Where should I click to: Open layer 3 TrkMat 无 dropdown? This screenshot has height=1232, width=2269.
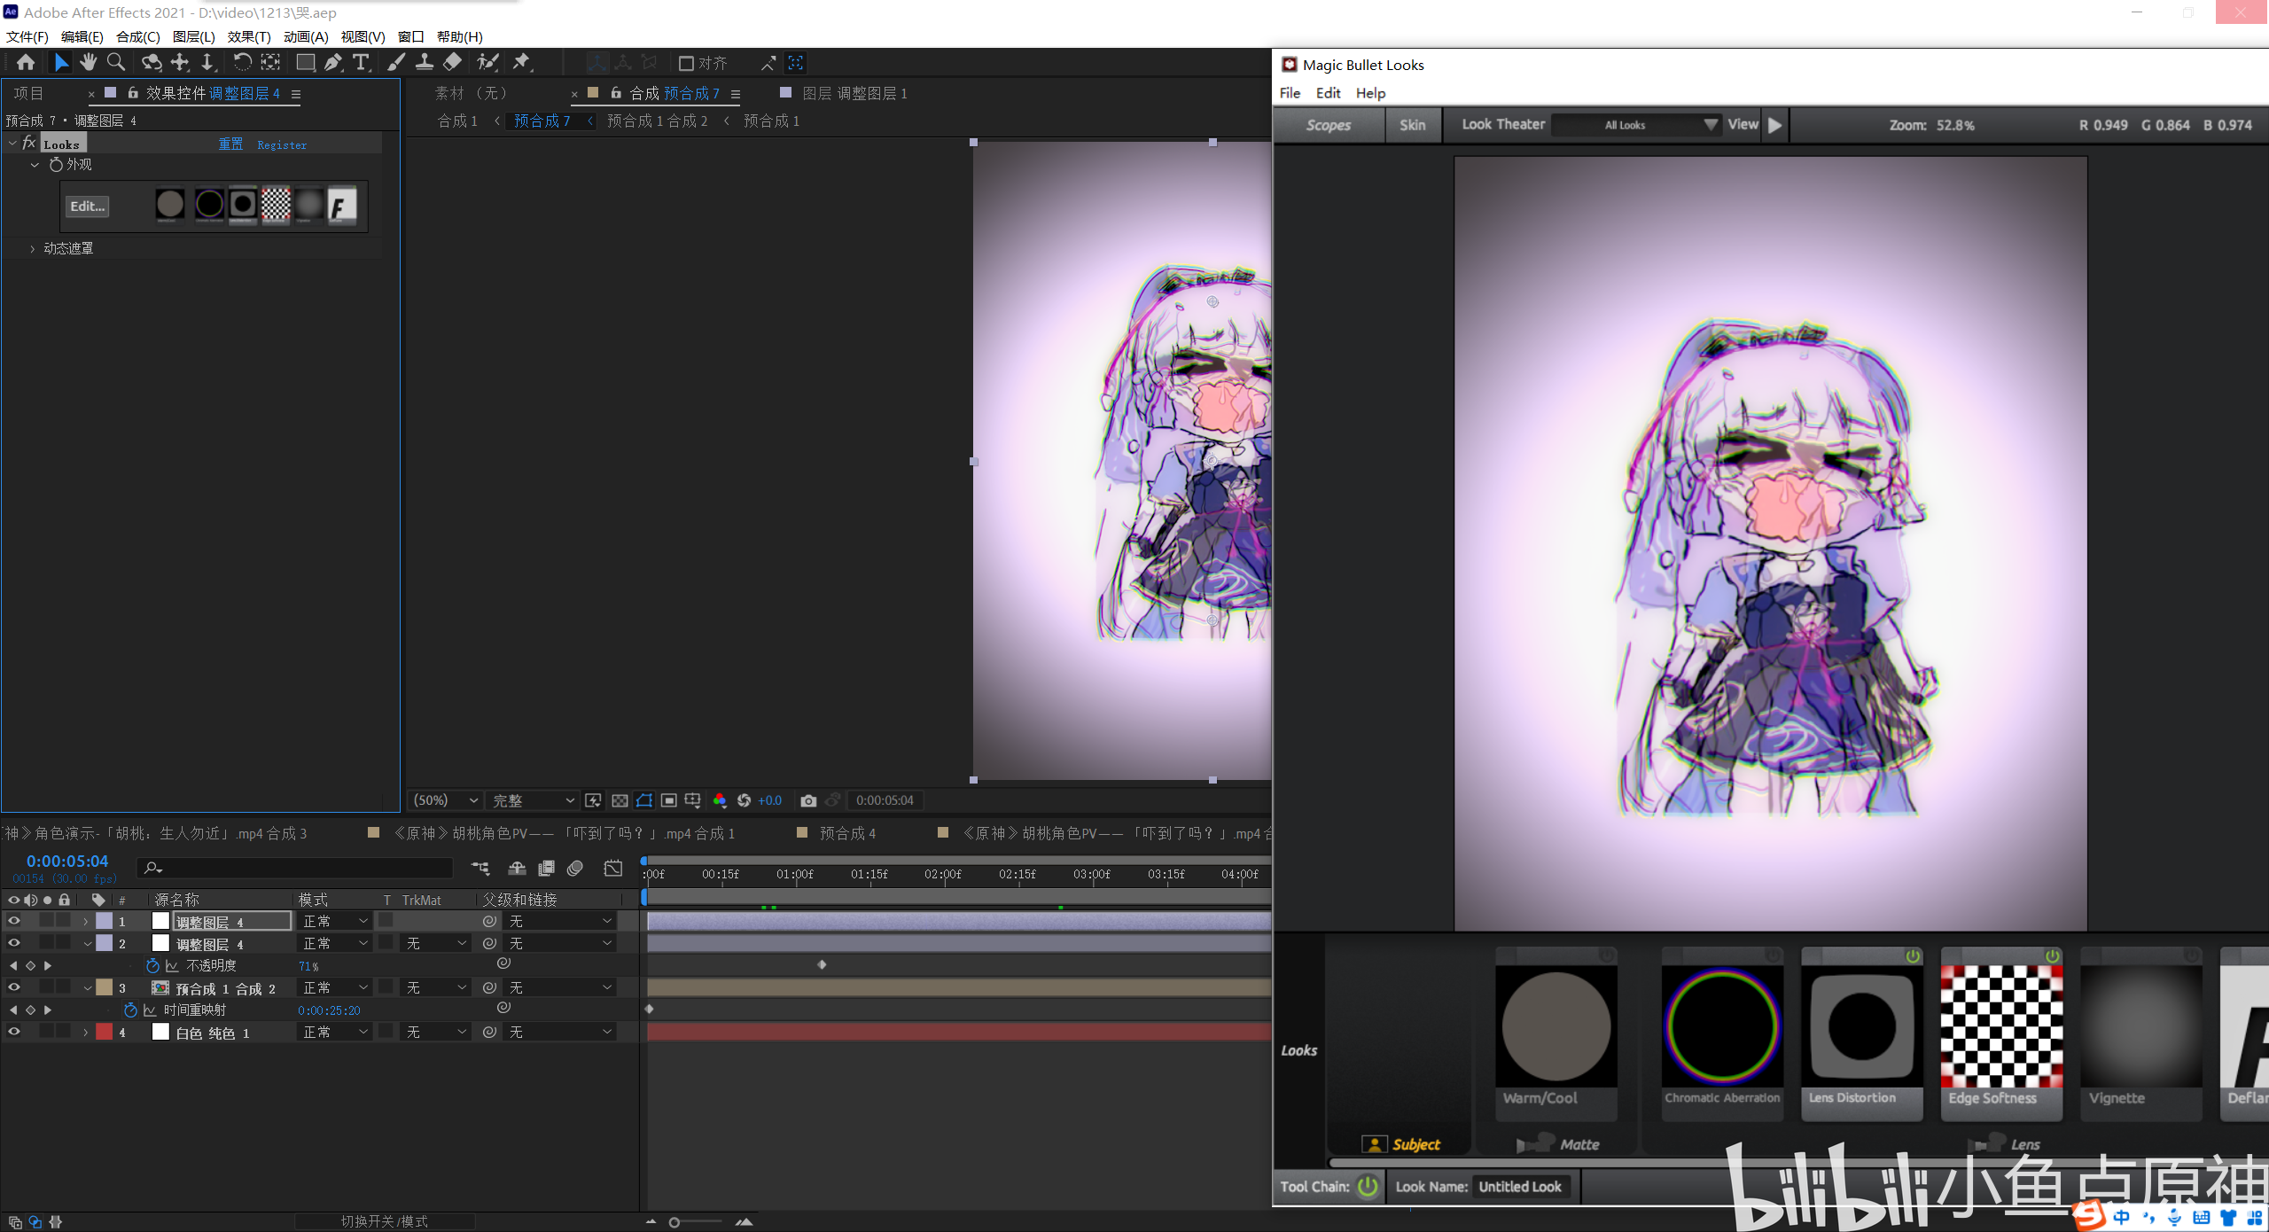tap(435, 987)
